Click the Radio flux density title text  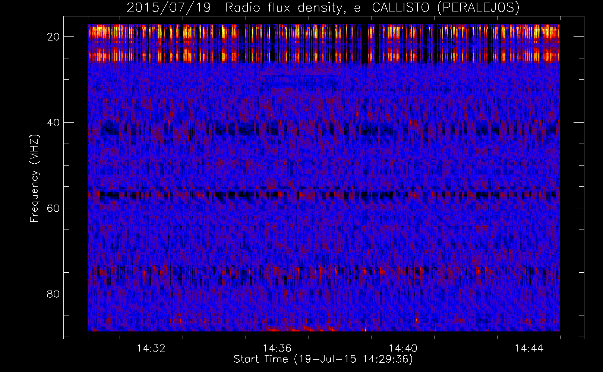tap(283, 8)
